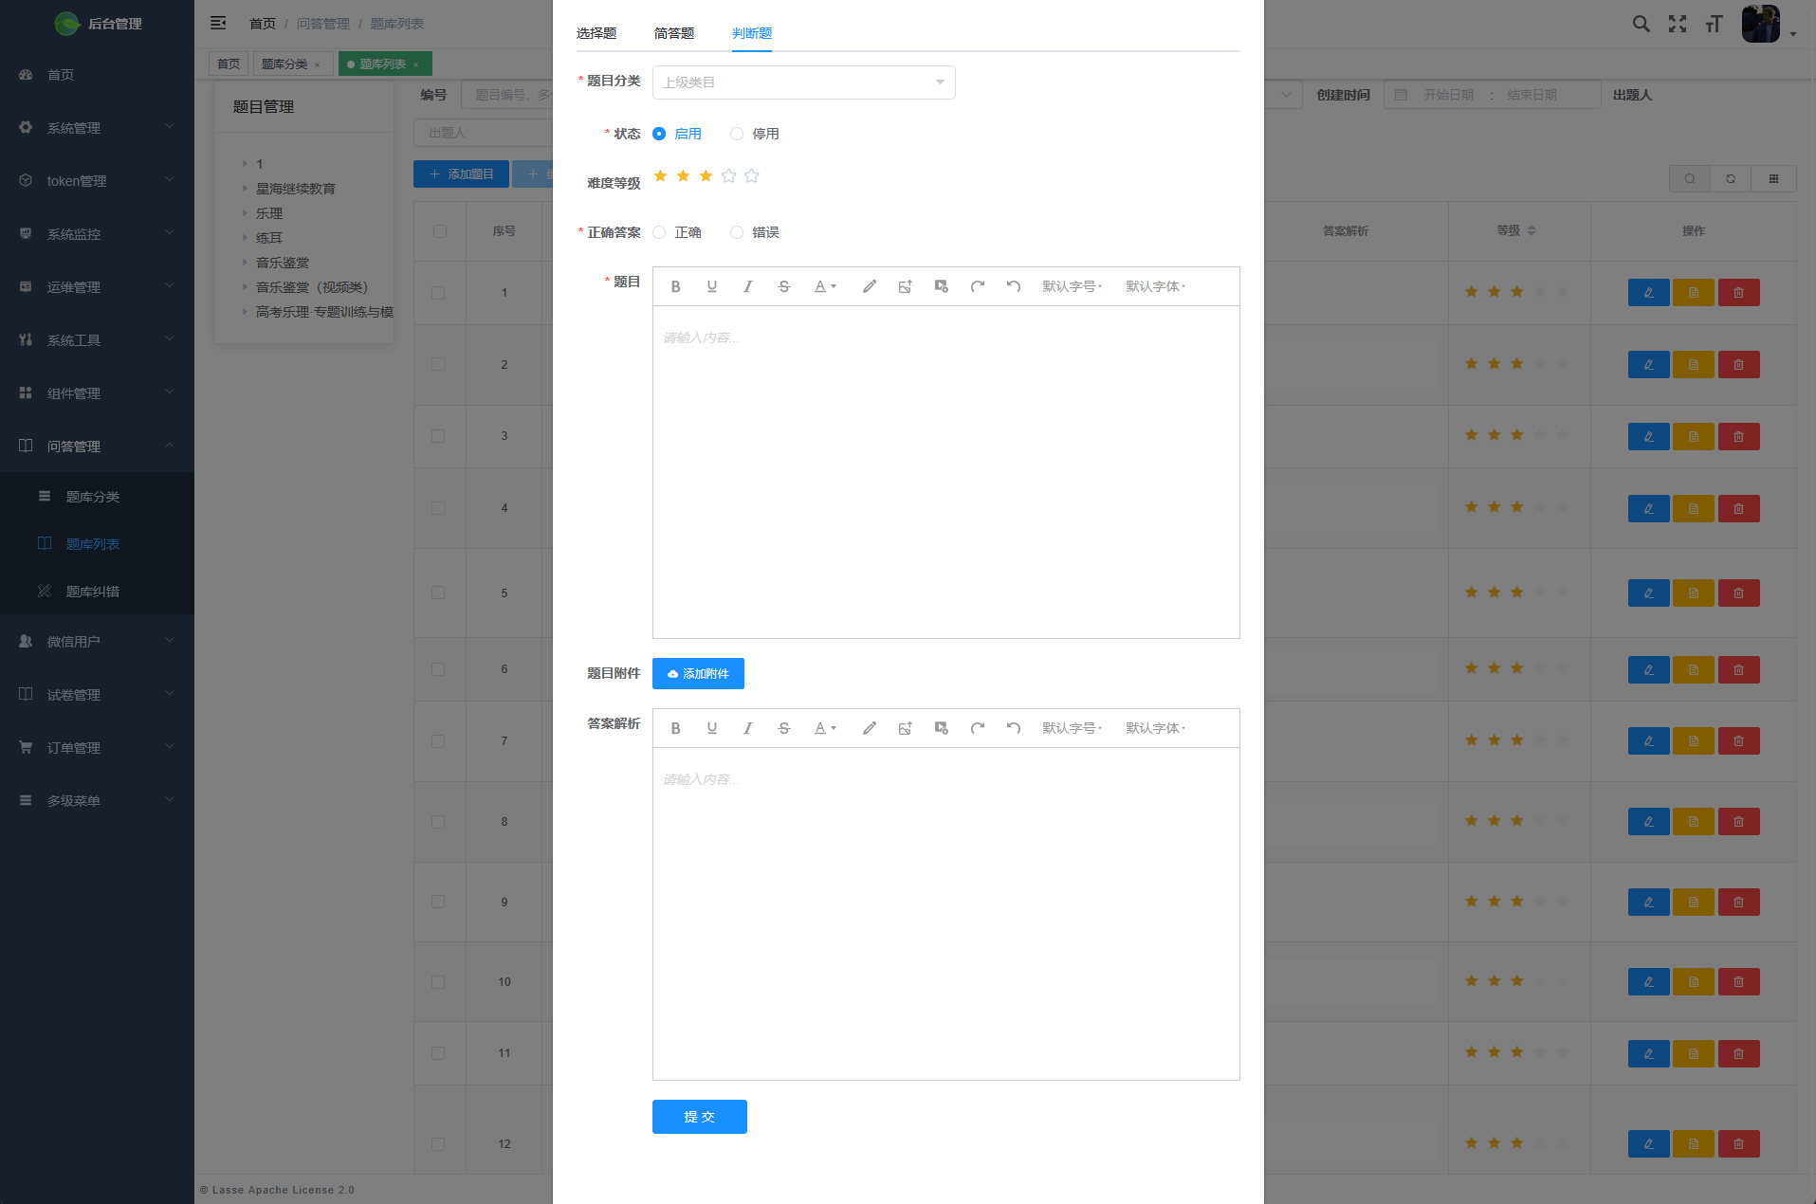Click undo icon in 答案解析 editor toolbar
Screen dimensions: 1816x1204
1013,728
